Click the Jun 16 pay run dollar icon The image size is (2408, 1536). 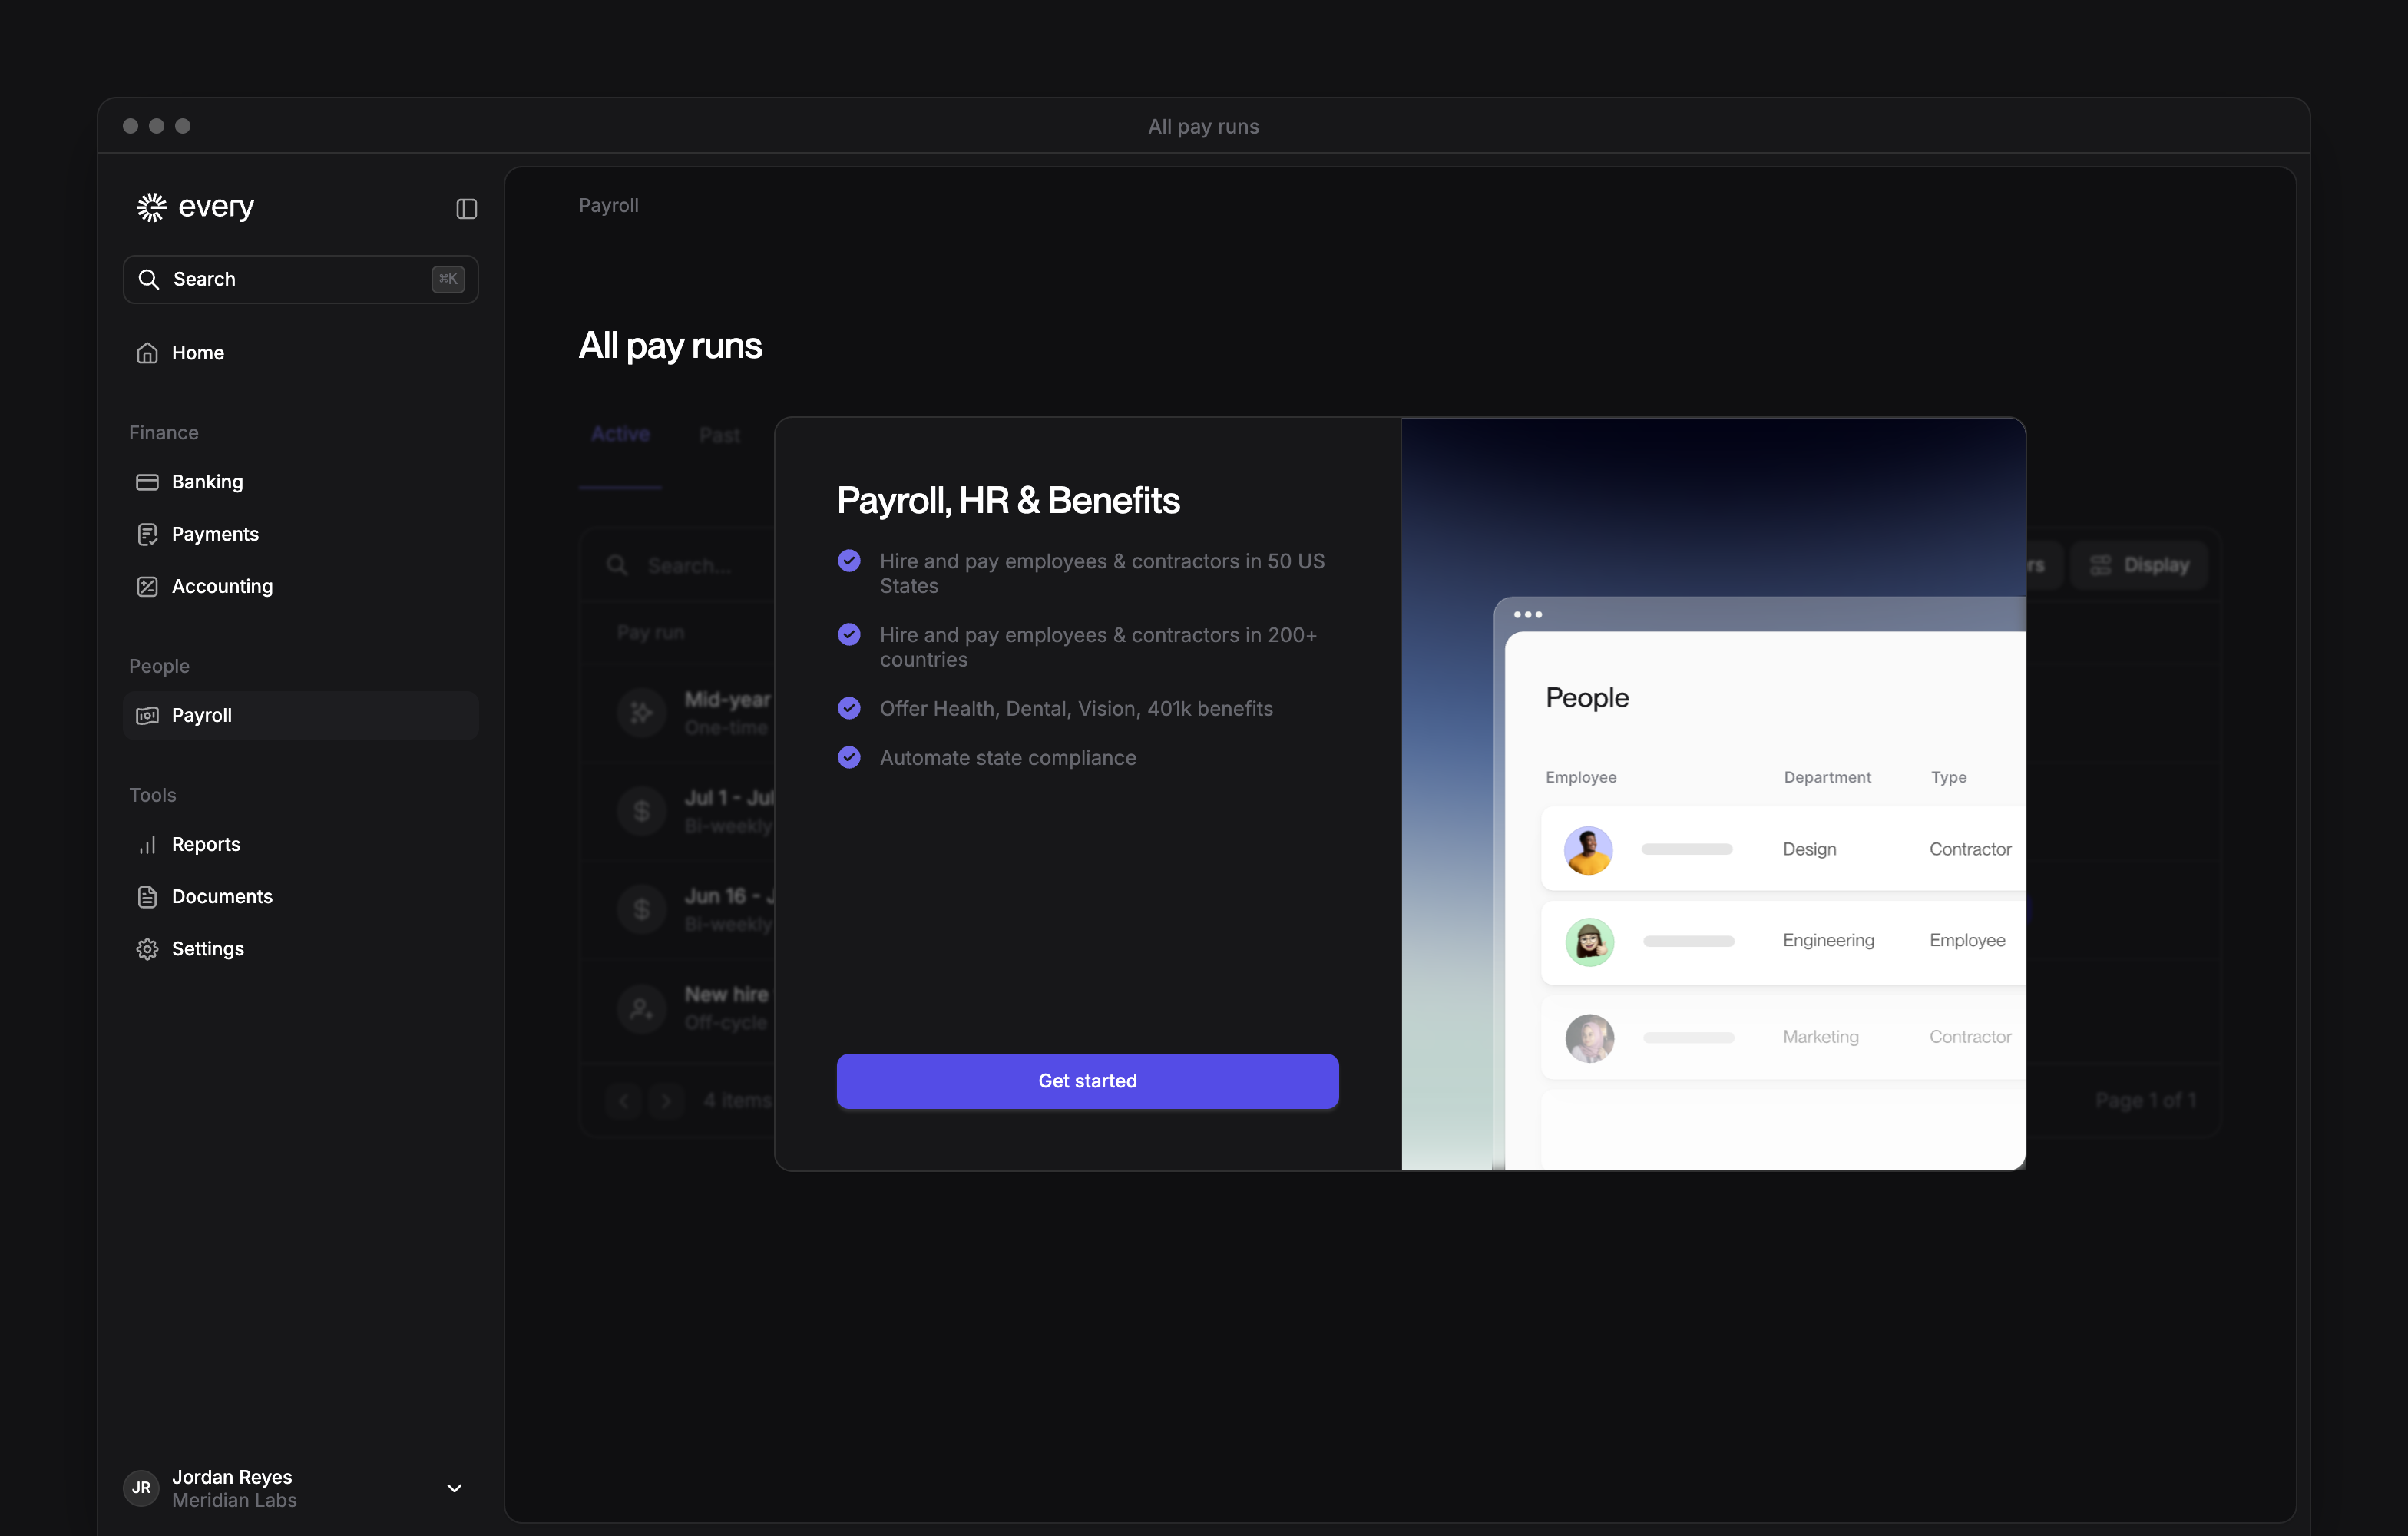642,909
